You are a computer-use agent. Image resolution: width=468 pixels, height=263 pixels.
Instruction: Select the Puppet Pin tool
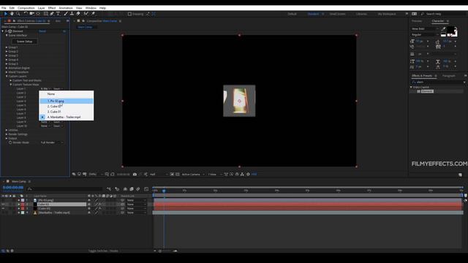tap(93, 14)
